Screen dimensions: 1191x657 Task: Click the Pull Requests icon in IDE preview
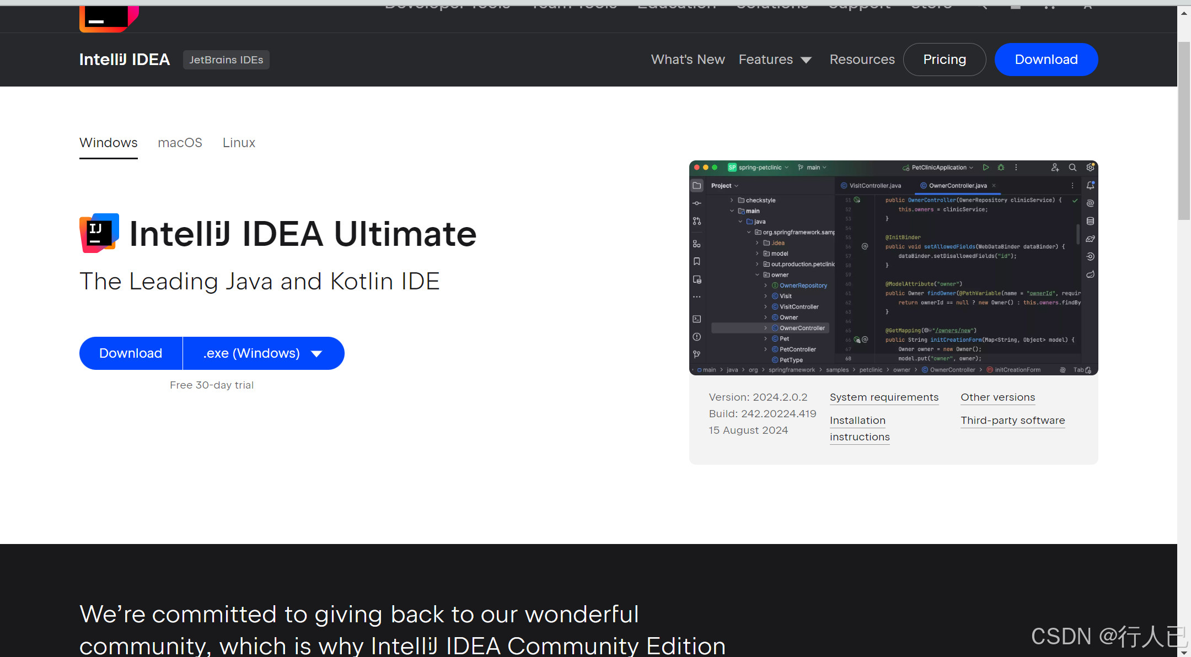697,221
